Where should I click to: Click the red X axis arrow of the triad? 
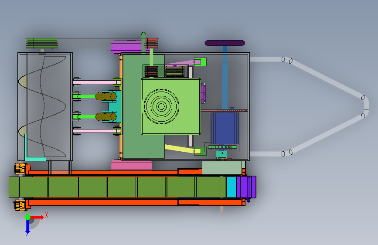tap(37, 217)
